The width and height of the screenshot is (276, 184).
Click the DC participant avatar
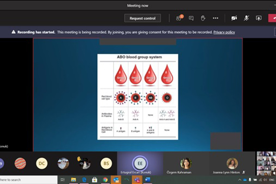click(x=42, y=163)
